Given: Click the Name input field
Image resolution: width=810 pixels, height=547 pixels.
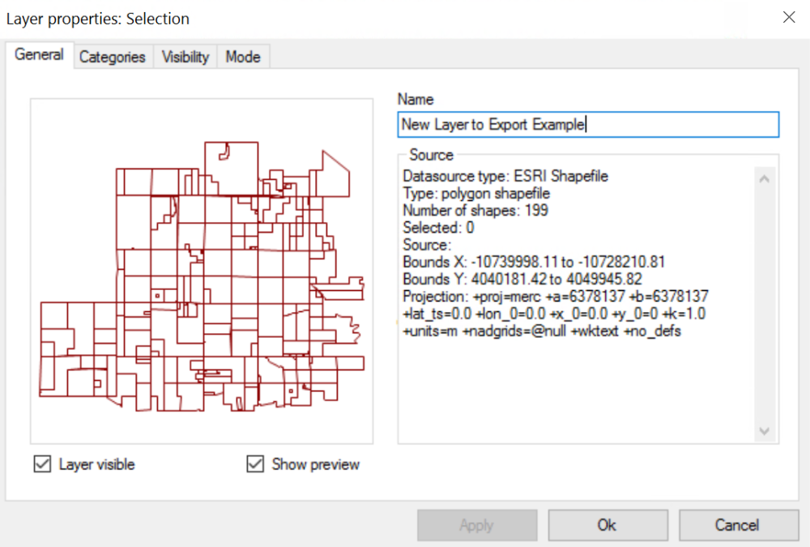Looking at the screenshot, I should 588,125.
